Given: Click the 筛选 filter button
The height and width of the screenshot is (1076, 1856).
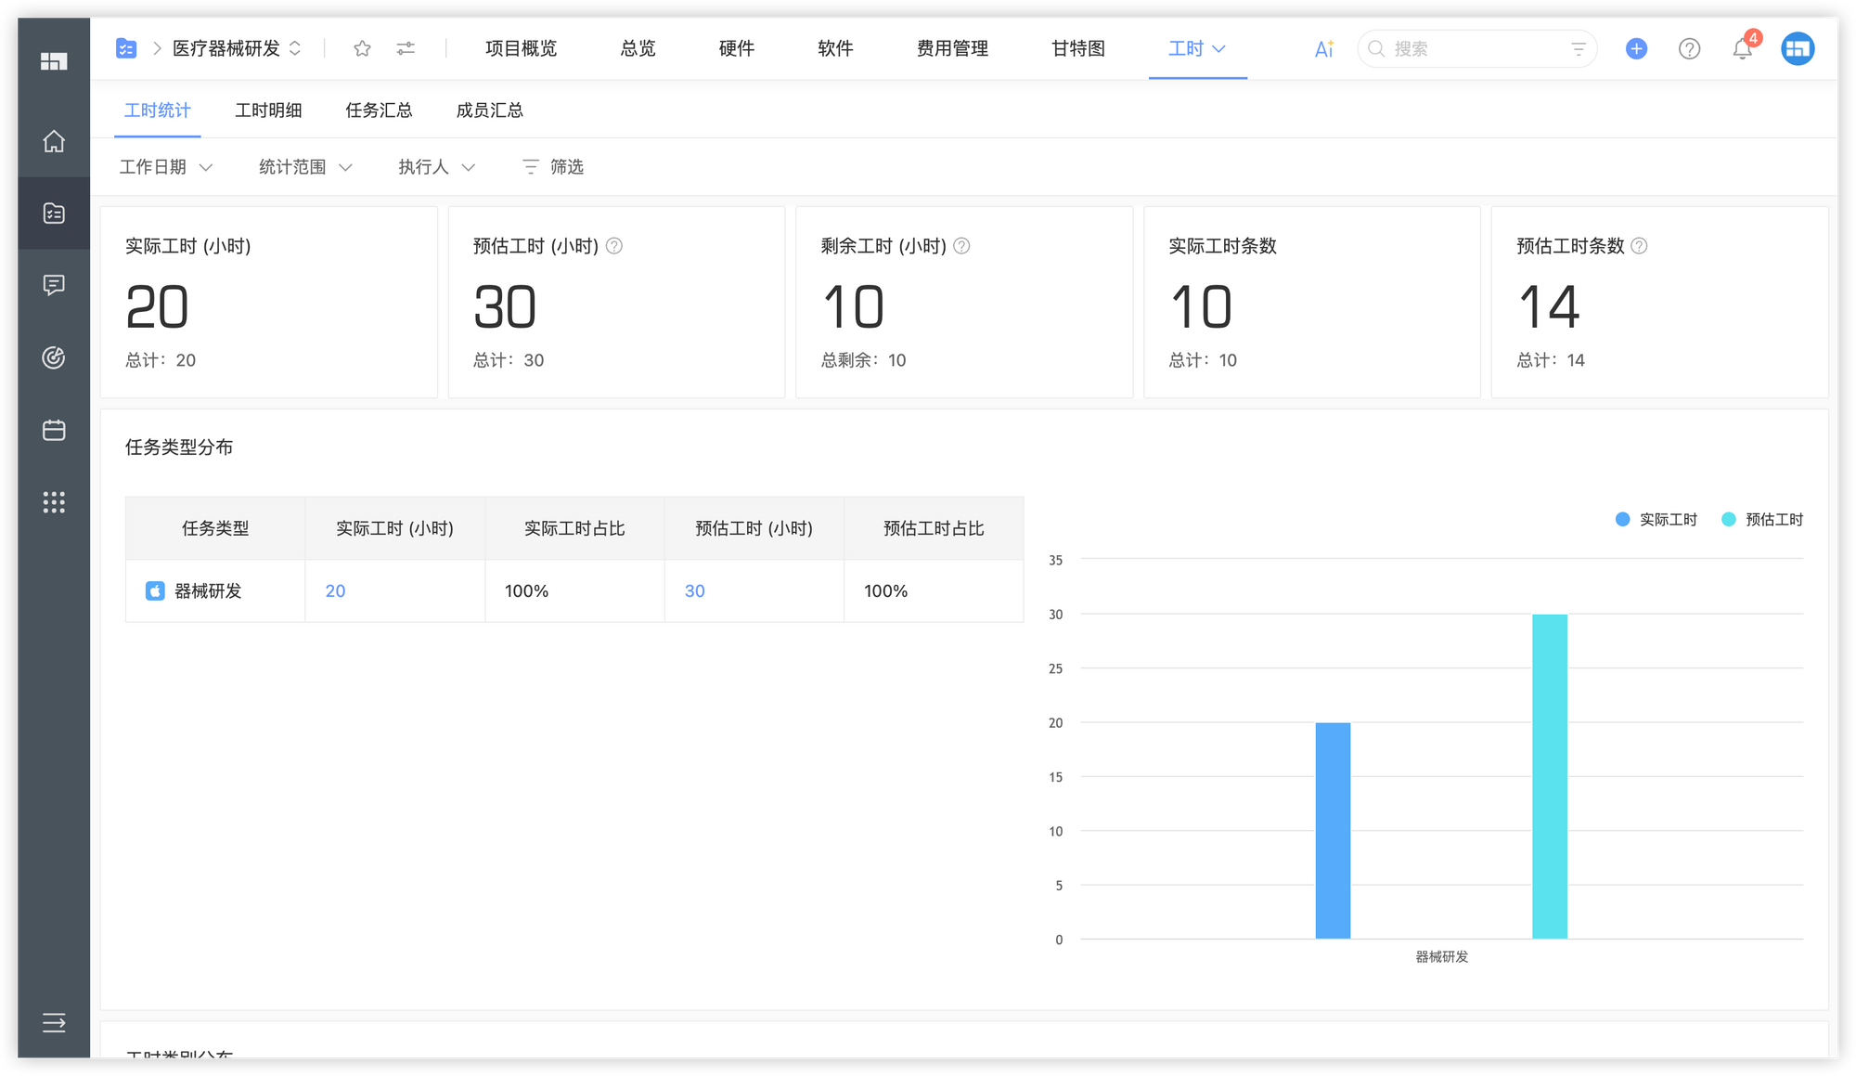Looking at the screenshot, I should click(553, 167).
